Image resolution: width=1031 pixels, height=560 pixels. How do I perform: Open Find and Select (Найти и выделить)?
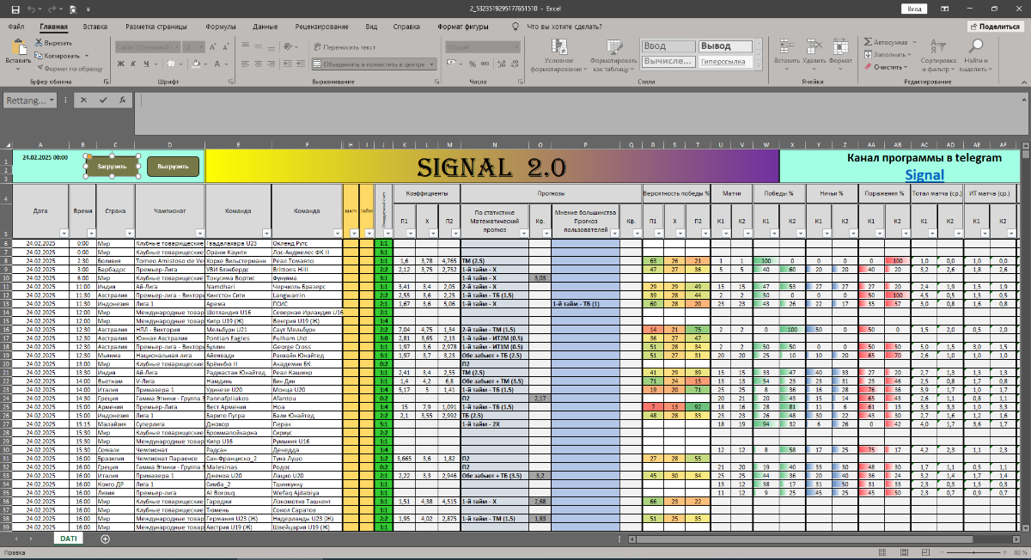point(976,55)
